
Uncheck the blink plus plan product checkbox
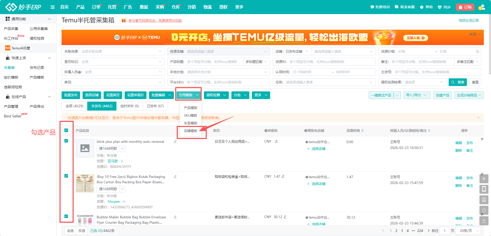click(x=66, y=141)
